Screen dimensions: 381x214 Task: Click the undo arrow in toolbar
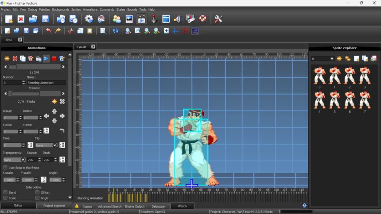(x=48, y=31)
